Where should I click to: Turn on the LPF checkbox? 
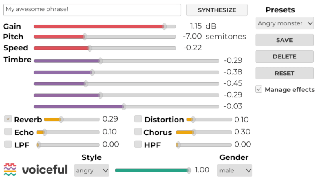click(x=8, y=144)
